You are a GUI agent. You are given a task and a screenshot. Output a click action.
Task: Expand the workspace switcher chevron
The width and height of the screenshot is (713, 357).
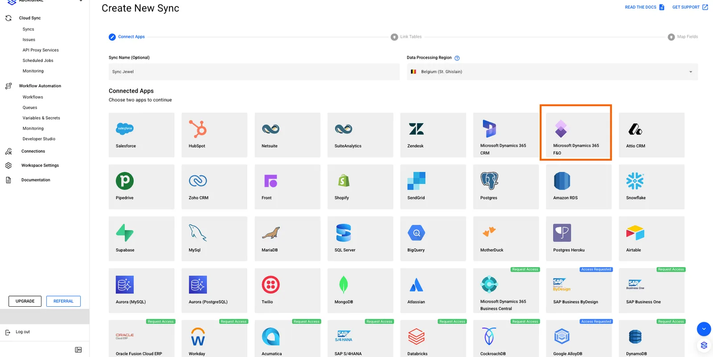(x=81, y=1)
